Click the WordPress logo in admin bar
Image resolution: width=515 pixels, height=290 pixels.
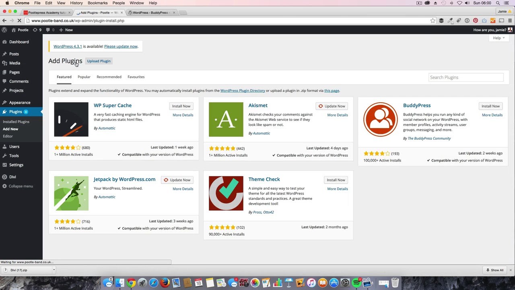[4, 30]
